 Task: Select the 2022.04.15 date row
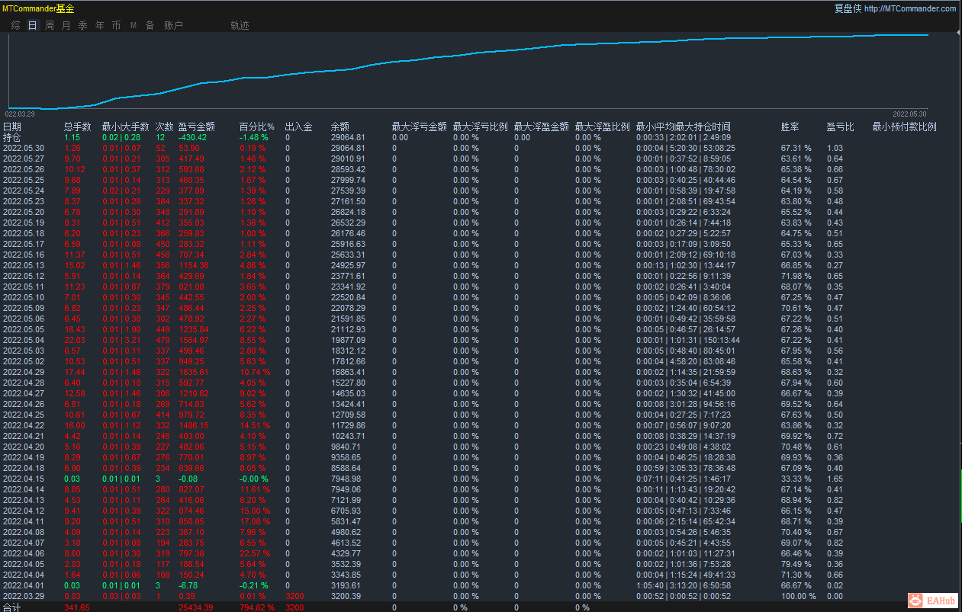24,479
